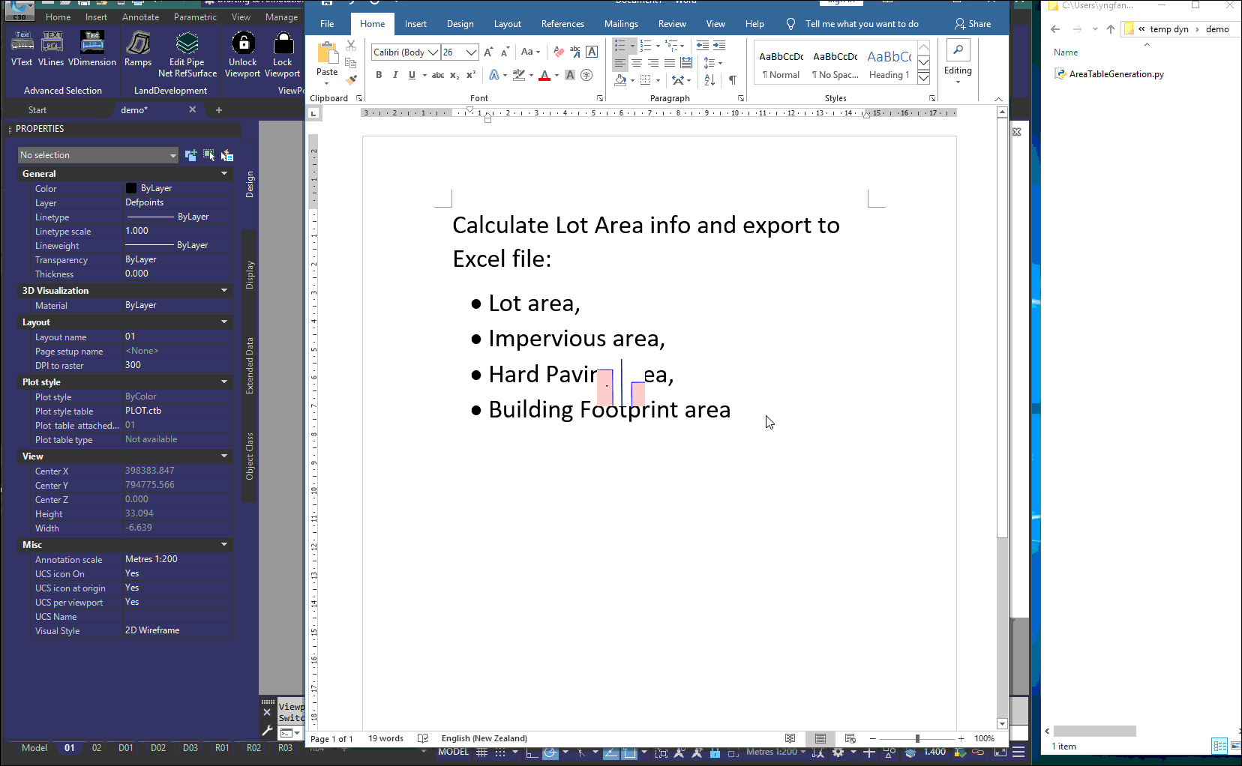This screenshot has height=766, width=1242.
Task: Toggle Center paragraph alignment
Action: coord(637,63)
